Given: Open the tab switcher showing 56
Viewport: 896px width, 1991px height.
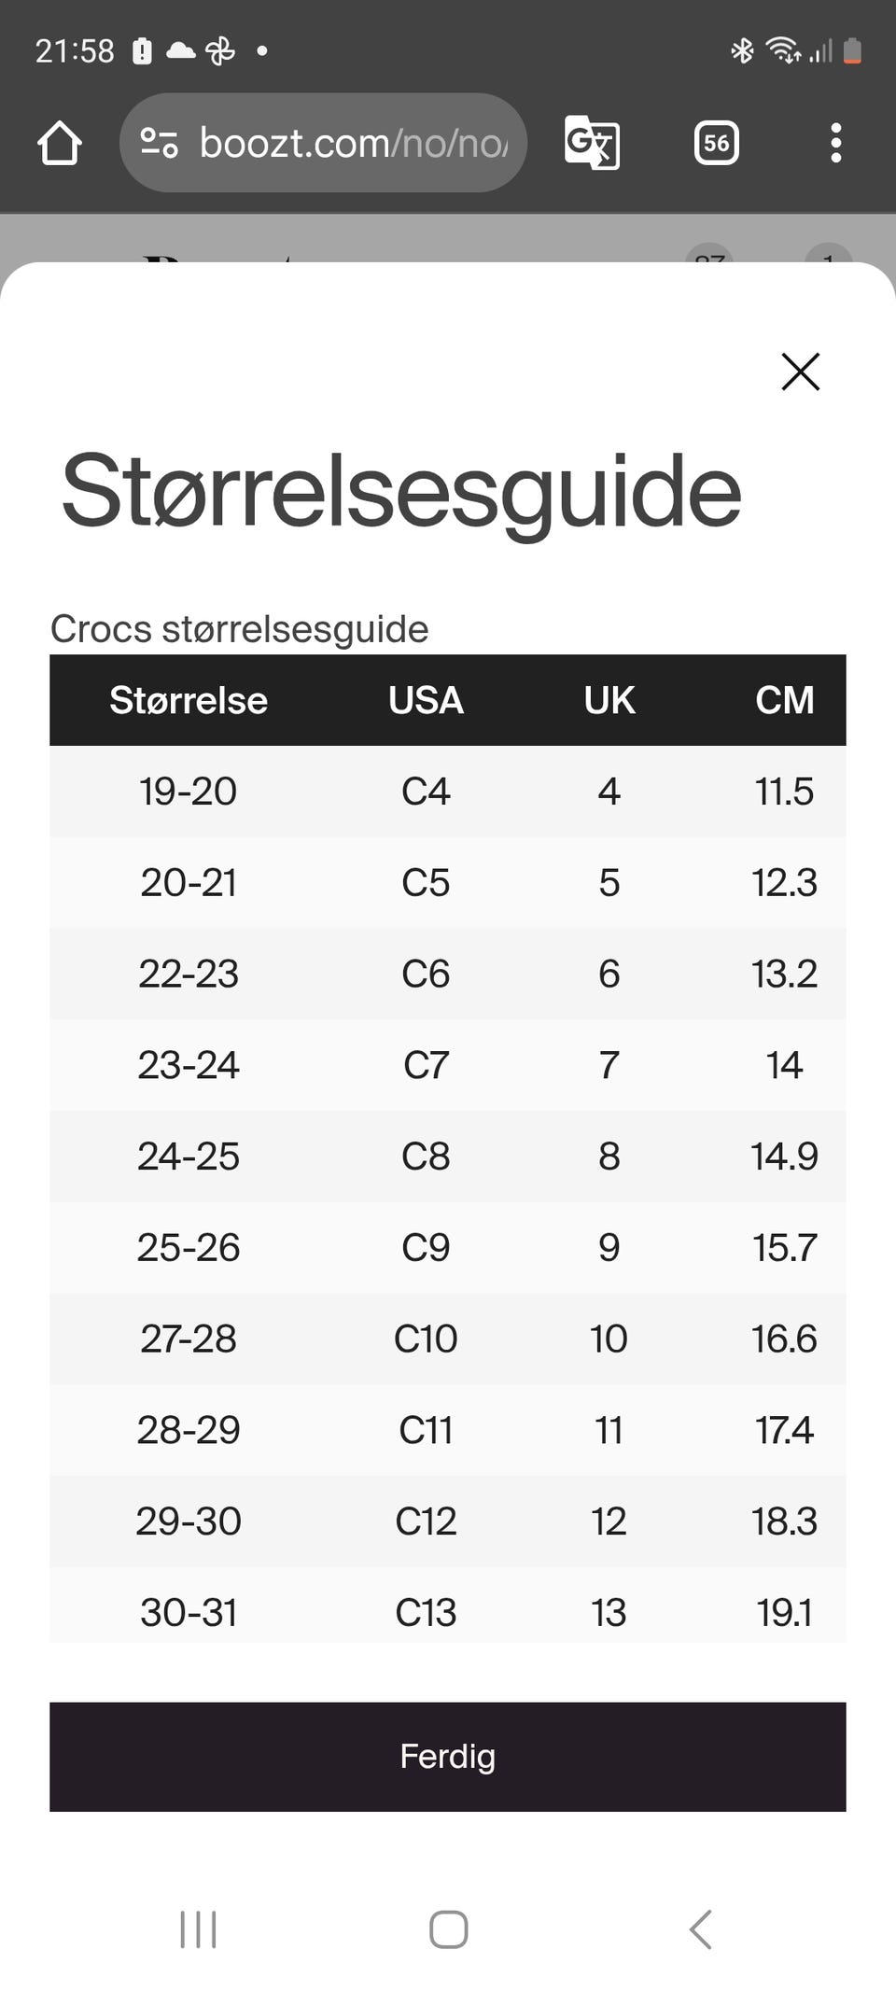Looking at the screenshot, I should pos(716,143).
